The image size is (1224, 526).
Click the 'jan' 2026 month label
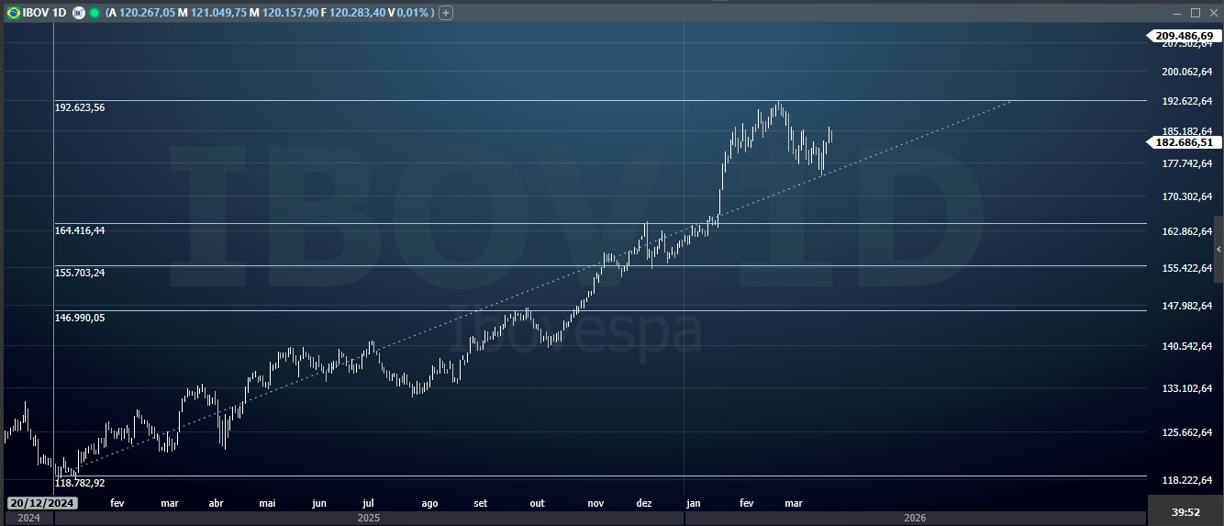coord(694,503)
